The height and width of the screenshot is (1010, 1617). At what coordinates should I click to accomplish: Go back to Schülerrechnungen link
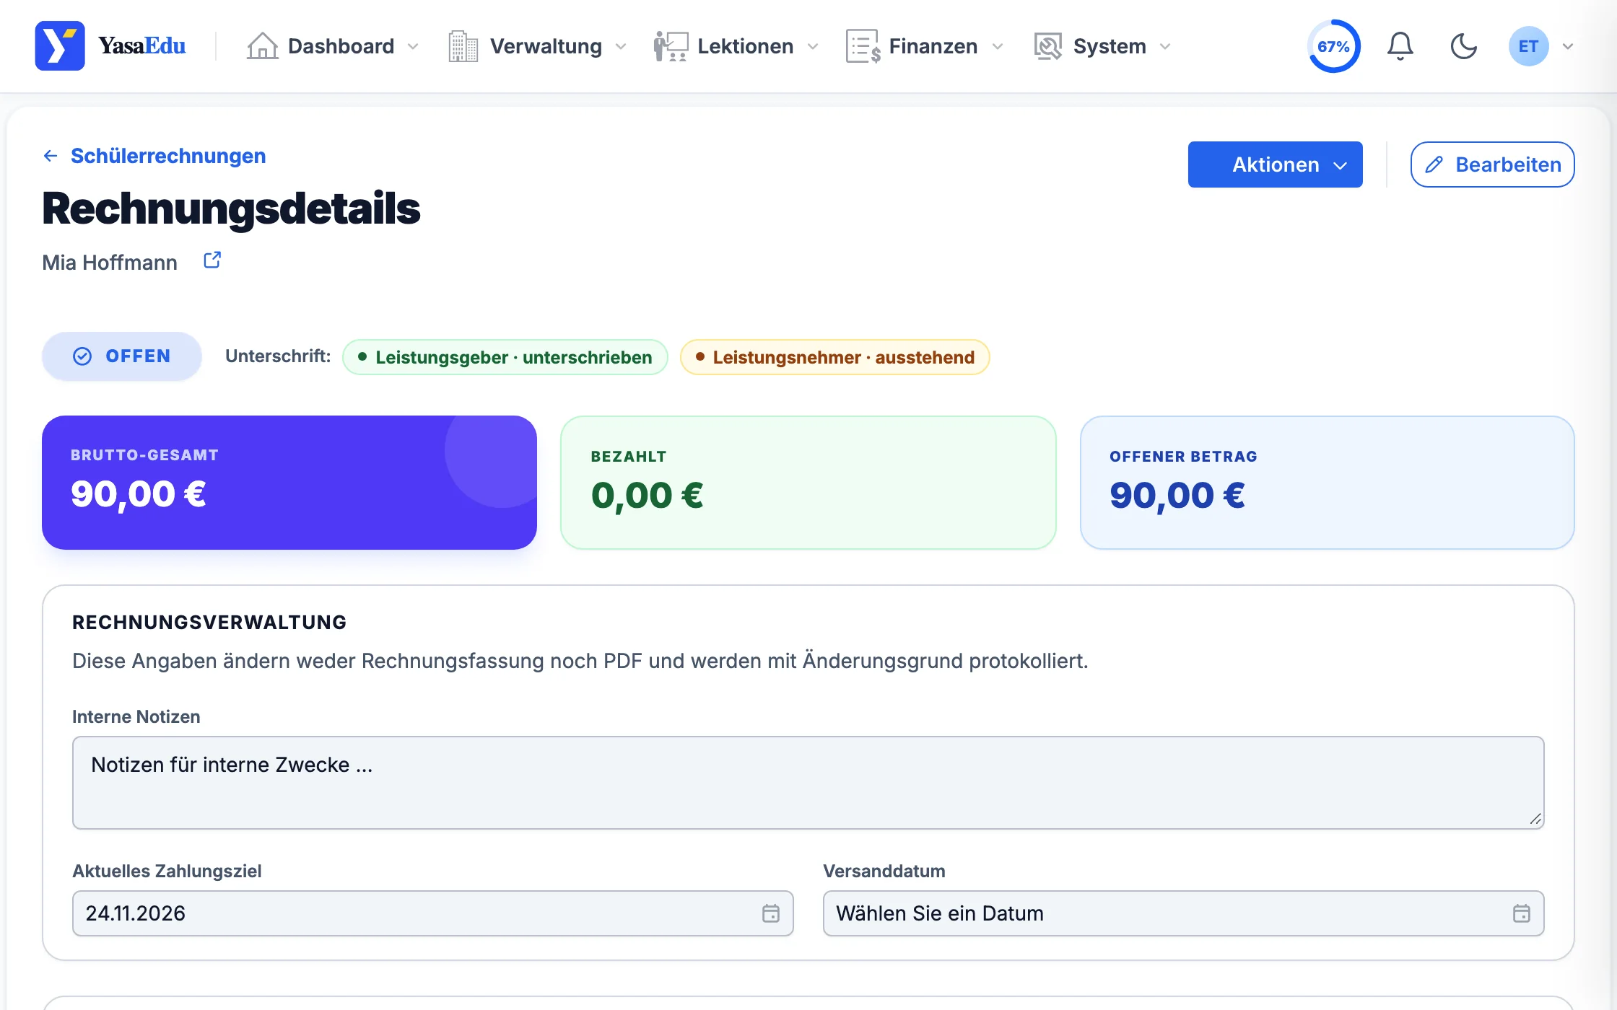click(168, 156)
